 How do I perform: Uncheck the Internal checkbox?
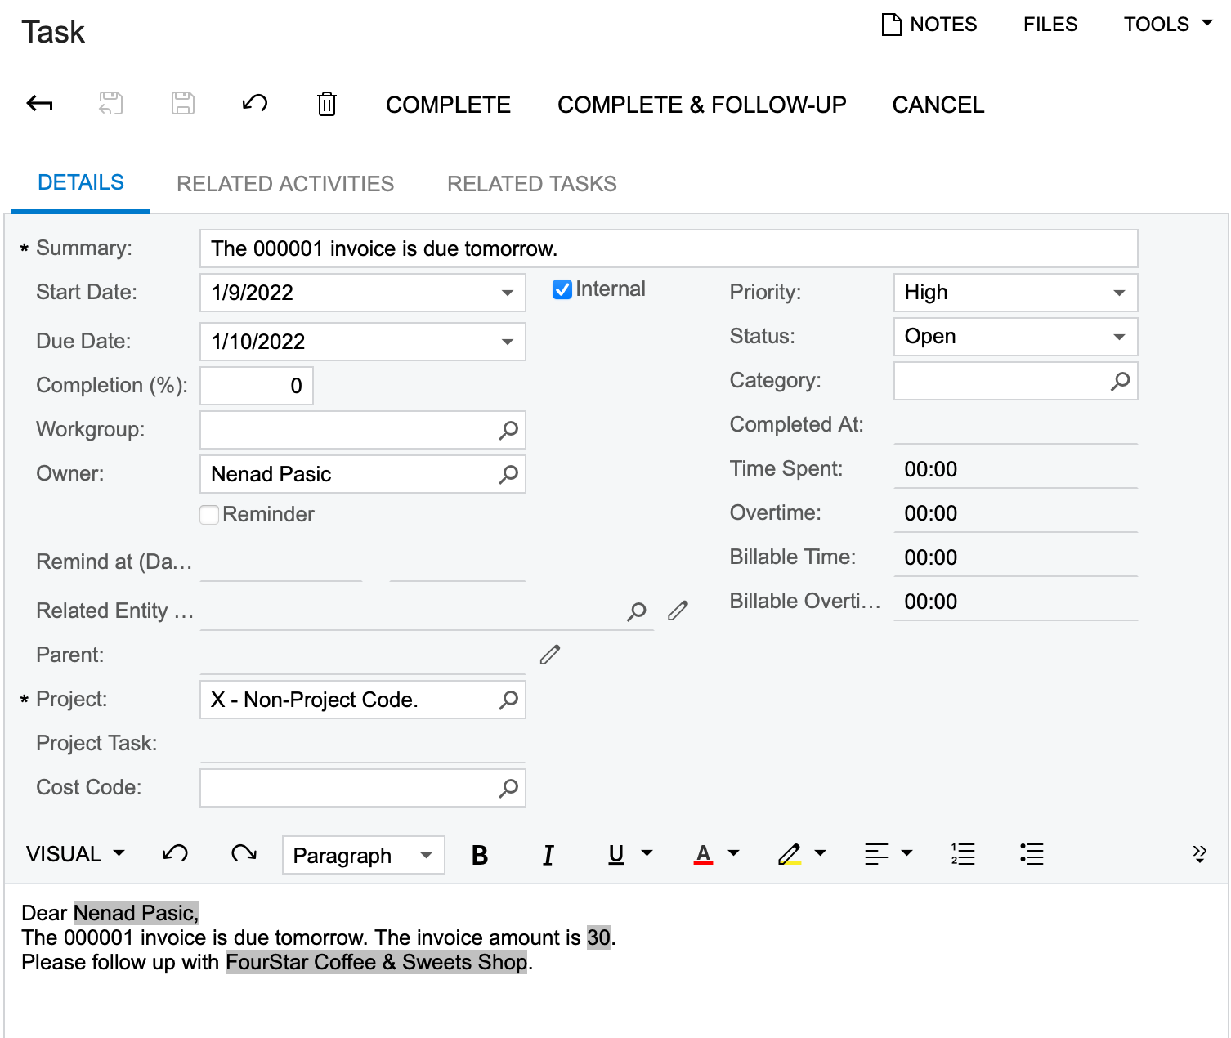click(x=562, y=289)
